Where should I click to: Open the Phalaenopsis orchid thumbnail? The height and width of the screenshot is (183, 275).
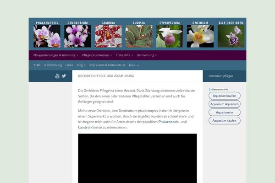(47, 36)
